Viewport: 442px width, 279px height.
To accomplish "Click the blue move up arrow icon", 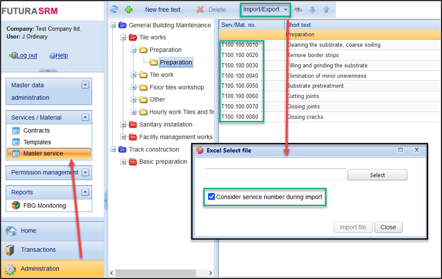I will (x=326, y=9).
